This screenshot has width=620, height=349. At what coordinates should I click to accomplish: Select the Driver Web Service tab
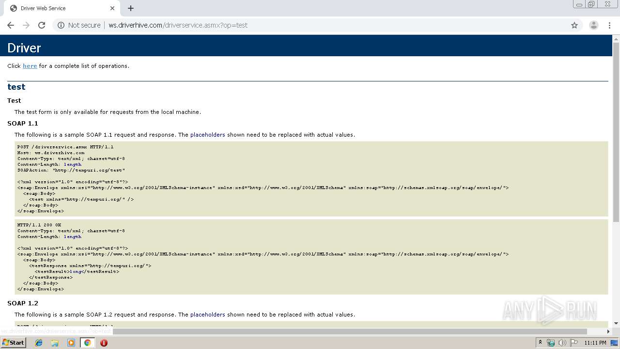62,8
